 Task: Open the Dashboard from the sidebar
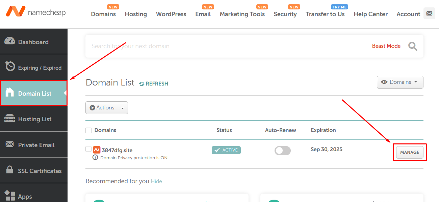pos(33,41)
